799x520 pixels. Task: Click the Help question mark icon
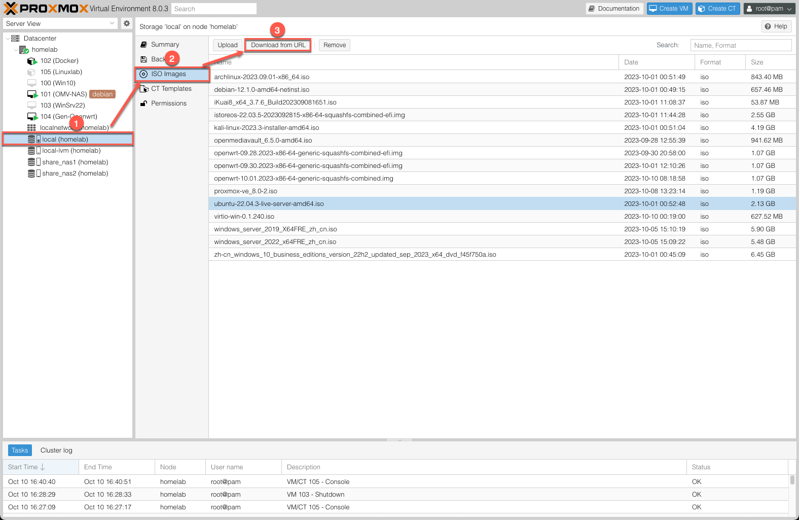768,26
